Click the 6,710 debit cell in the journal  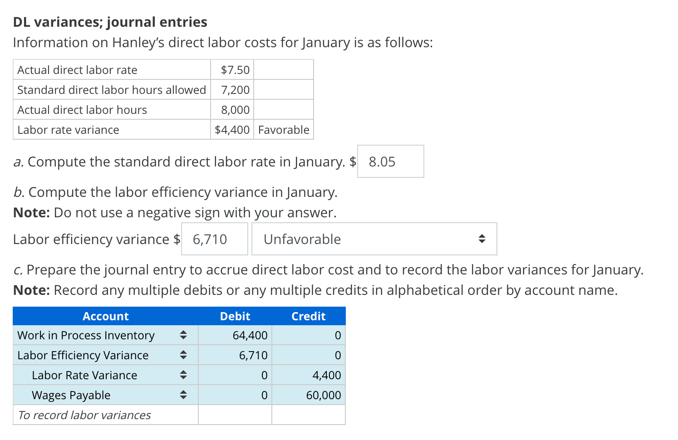coord(234,355)
